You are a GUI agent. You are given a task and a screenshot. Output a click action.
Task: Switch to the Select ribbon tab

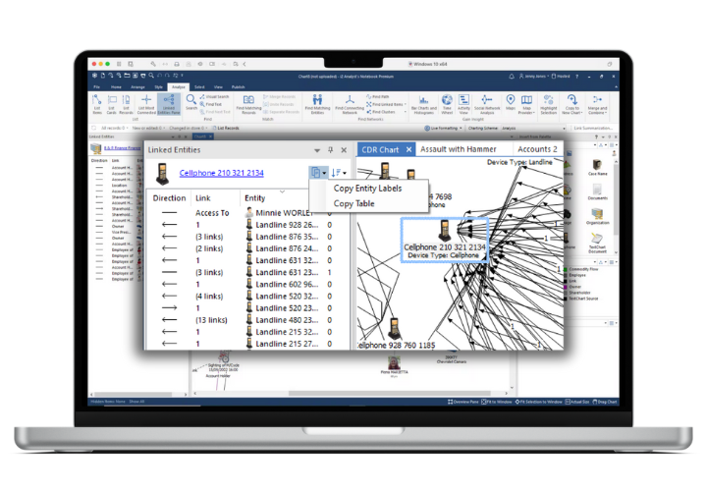199,87
